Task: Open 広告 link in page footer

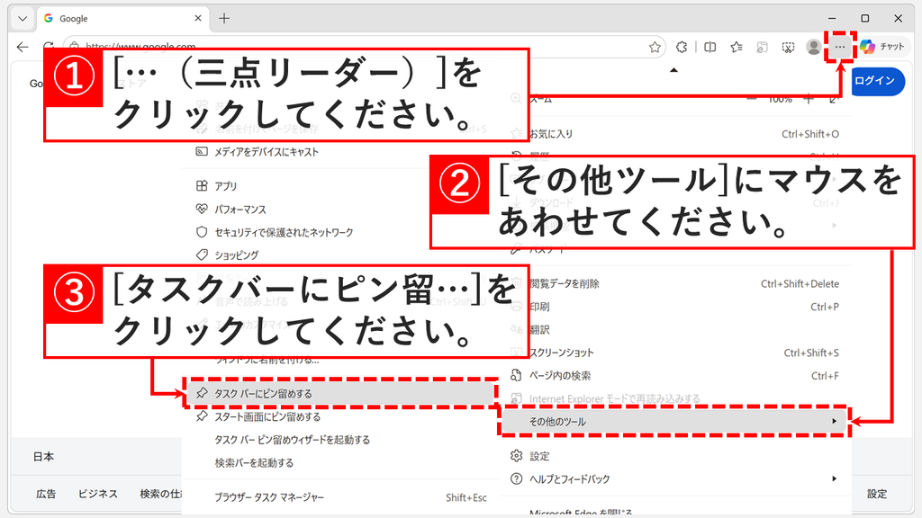Action: 46,494
